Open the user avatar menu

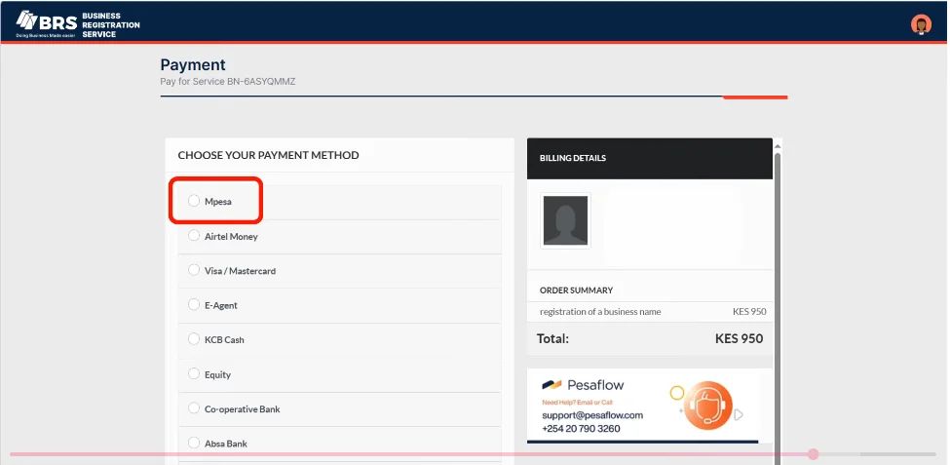click(921, 24)
